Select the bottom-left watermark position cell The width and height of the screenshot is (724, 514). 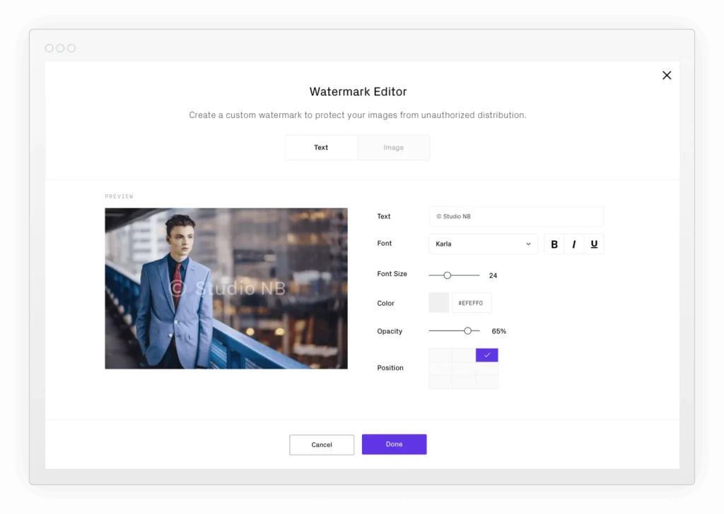[440, 381]
